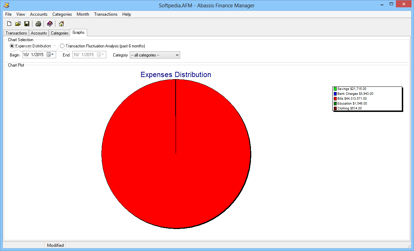414x251 pixels.
Task: Click the purple book toolbar icon
Action: point(49,24)
